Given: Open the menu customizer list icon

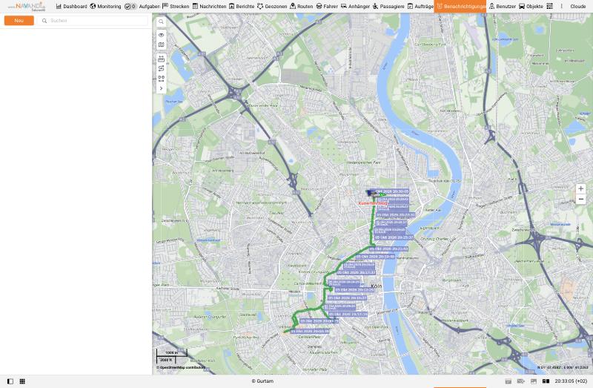Looking at the screenshot, I should pos(550,7).
